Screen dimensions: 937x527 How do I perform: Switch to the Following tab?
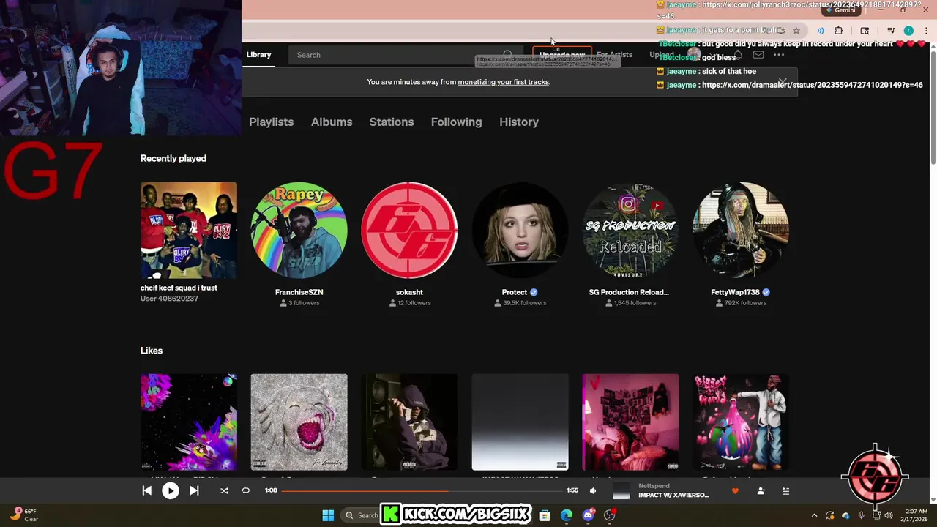(456, 122)
